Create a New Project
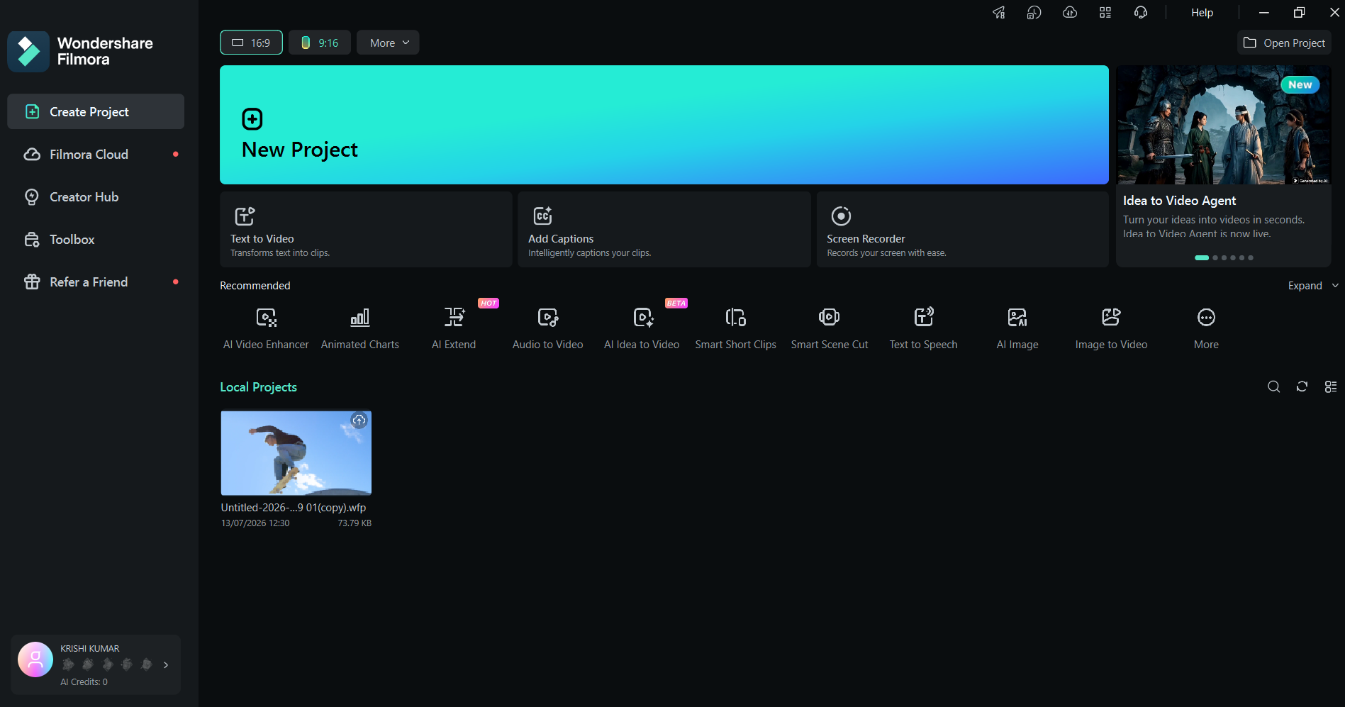The width and height of the screenshot is (1345, 707). click(x=664, y=125)
